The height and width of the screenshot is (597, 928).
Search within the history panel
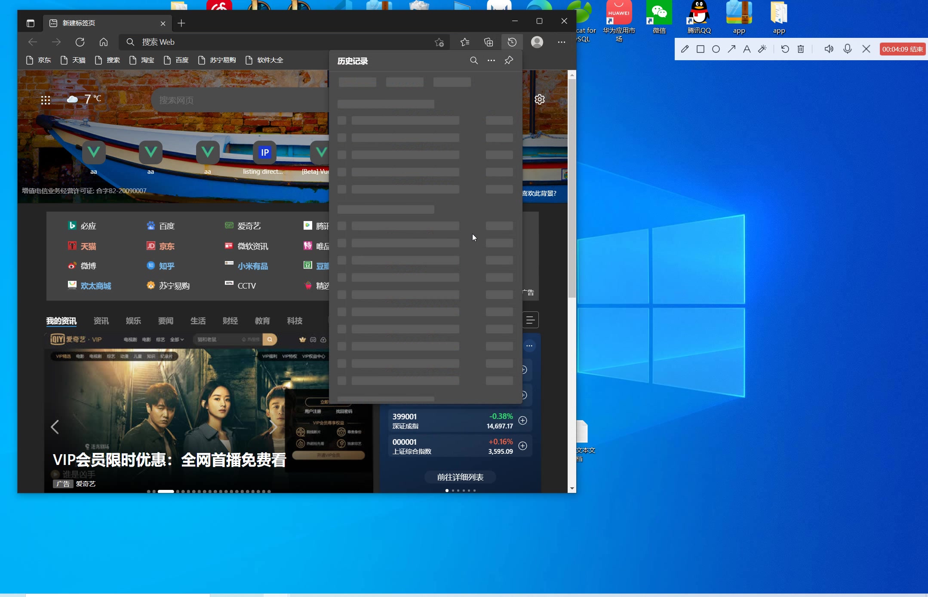[474, 61]
